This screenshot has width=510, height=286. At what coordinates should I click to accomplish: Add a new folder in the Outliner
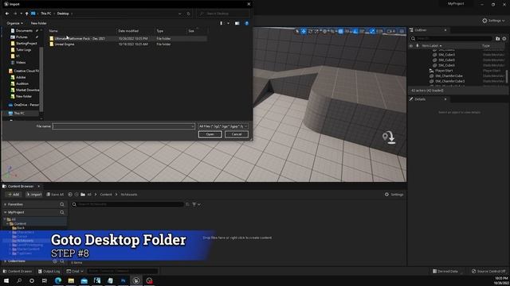click(x=497, y=39)
